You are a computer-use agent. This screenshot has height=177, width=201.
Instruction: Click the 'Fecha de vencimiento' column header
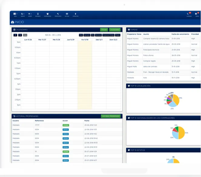[180, 34]
